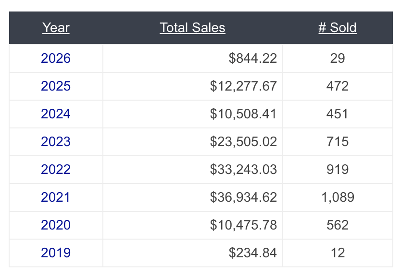This screenshot has height=276, width=401.
Task: Open the 2021 year link
Action: (56, 197)
